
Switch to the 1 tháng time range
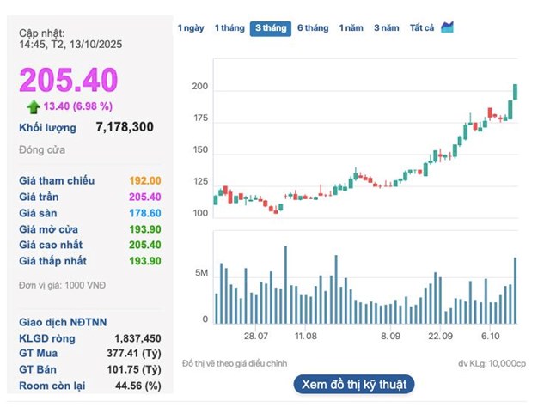(229, 28)
